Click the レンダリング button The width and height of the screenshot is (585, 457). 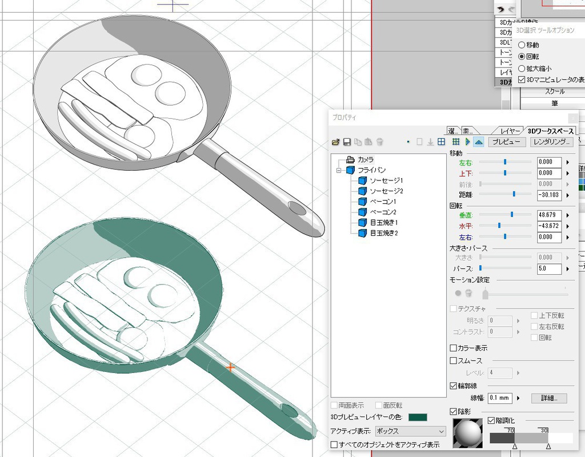coord(552,142)
